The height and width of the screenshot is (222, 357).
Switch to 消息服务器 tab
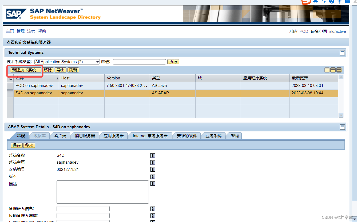(x=85, y=136)
